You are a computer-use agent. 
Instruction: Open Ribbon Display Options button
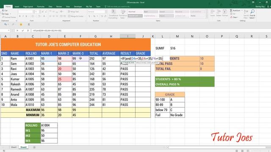(253, 2)
